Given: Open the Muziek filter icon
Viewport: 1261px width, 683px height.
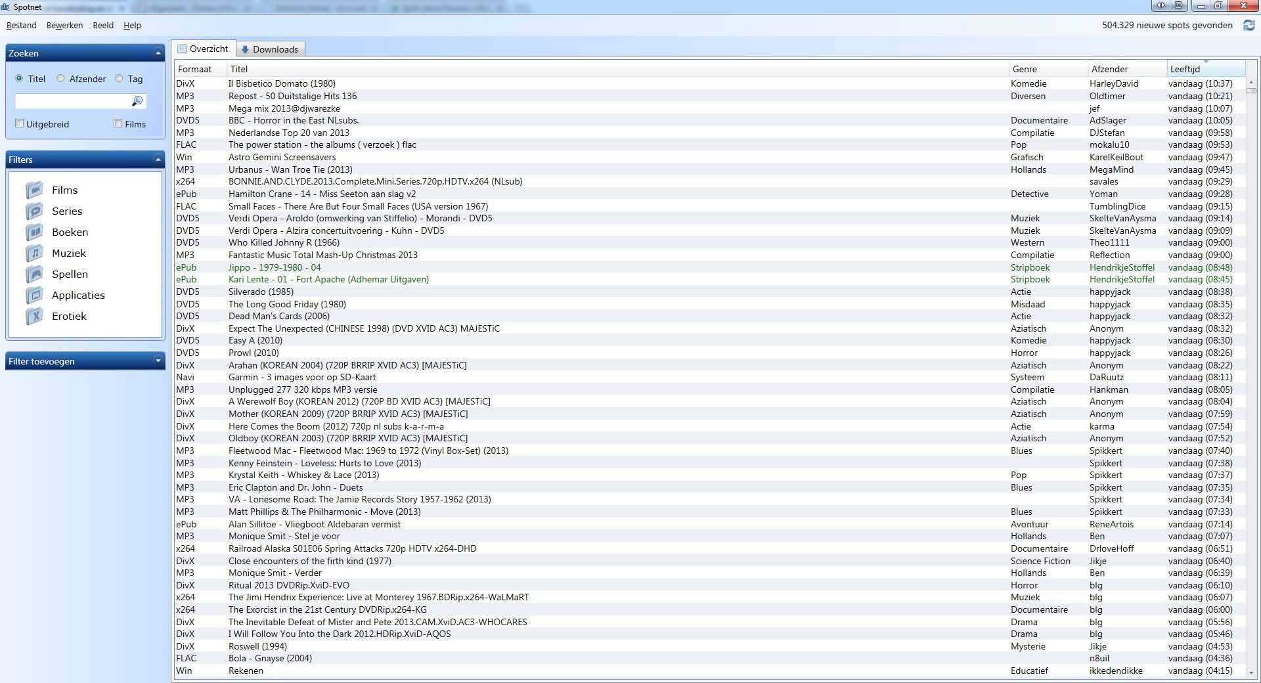Looking at the screenshot, I should (34, 253).
